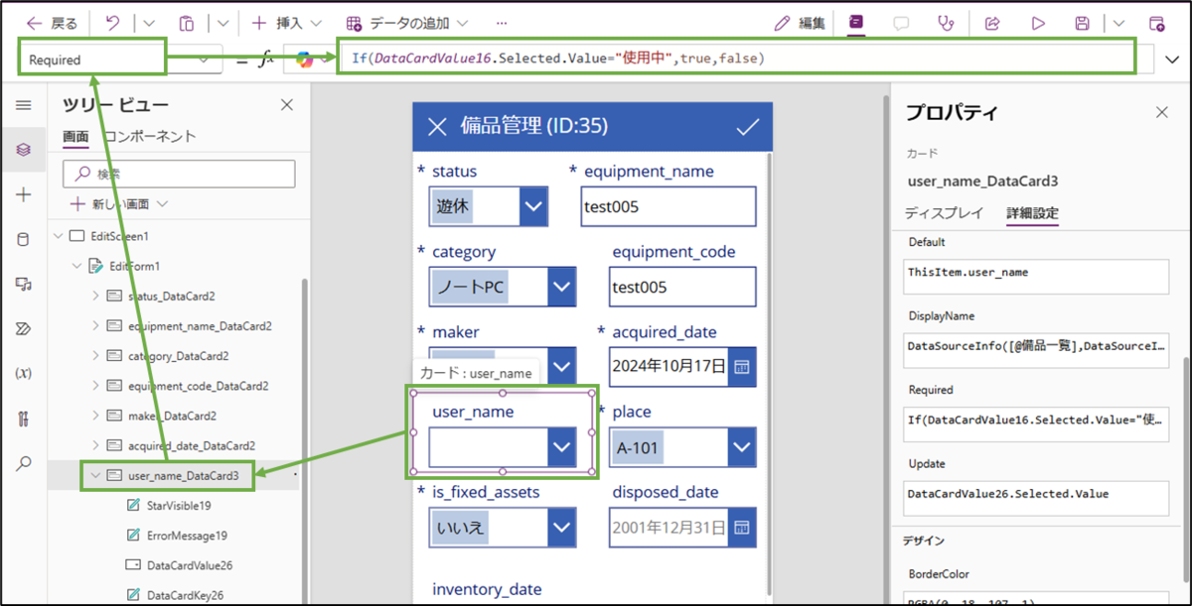The height and width of the screenshot is (606, 1192).
Task: Click the hamburger menu icon in left rail
Action: [24, 105]
